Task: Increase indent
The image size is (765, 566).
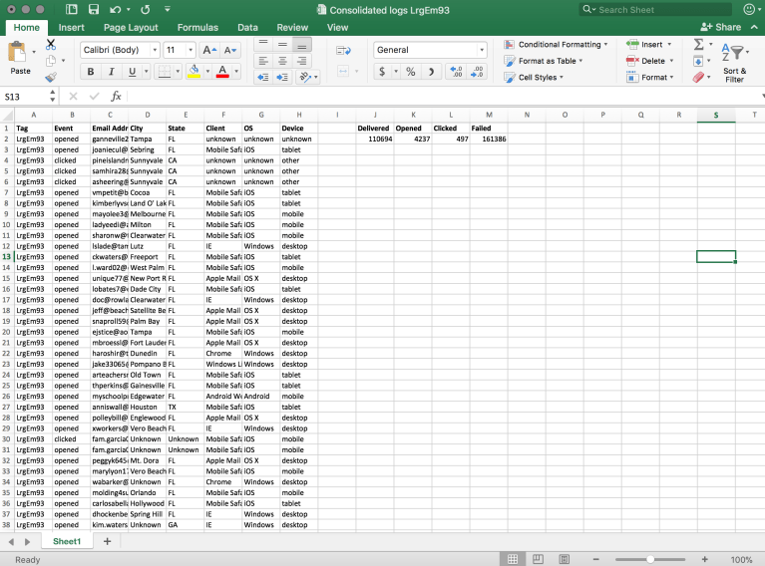Action: pos(282,77)
